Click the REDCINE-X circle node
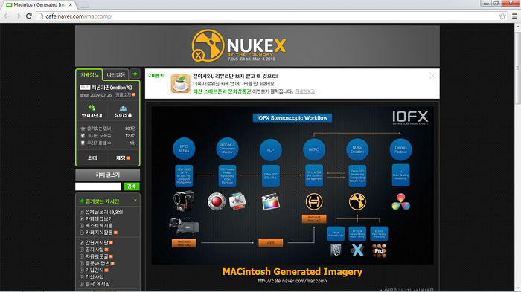 (x=227, y=149)
